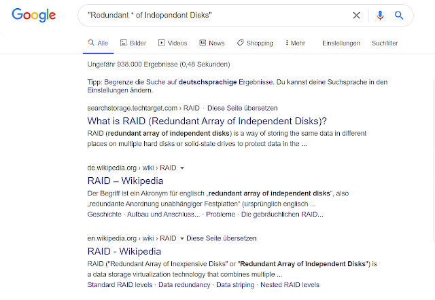Click the Google logo
Viewport: 435px width, 300px height.
click(33, 15)
